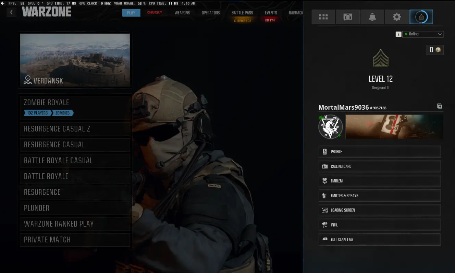Open the notifications bell

point(372,17)
